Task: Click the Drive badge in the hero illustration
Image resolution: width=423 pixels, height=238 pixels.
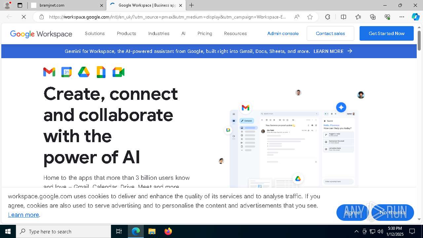Action: click(x=298, y=179)
